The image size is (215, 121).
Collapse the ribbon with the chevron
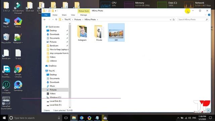[206, 15]
